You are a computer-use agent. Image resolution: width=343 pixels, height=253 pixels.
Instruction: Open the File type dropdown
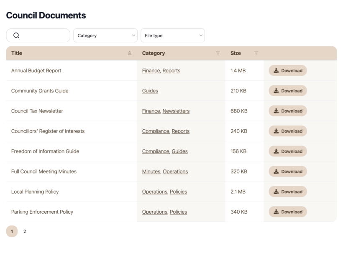pos(173,36)
